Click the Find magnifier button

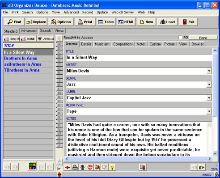pos(14,22)
